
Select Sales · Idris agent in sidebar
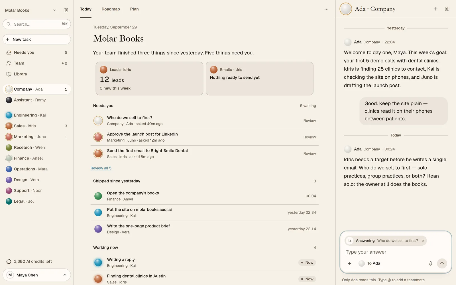tap(37, 126)
